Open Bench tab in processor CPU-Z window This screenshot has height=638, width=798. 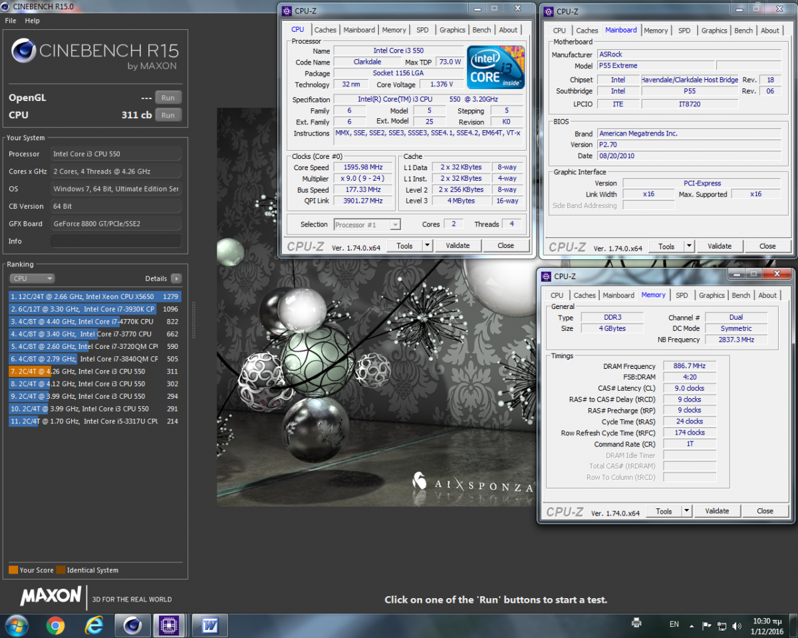[482, 30]
